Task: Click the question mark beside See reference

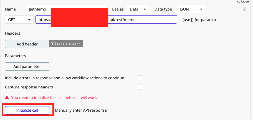Action: tap(52, 44)
